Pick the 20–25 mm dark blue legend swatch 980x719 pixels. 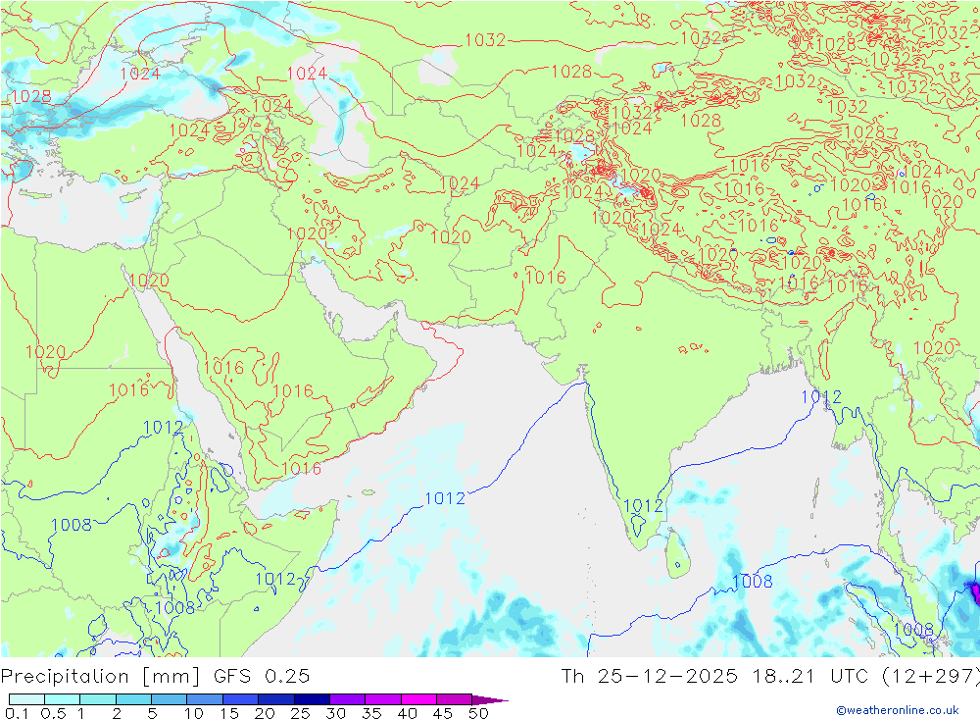coord(276,699)
